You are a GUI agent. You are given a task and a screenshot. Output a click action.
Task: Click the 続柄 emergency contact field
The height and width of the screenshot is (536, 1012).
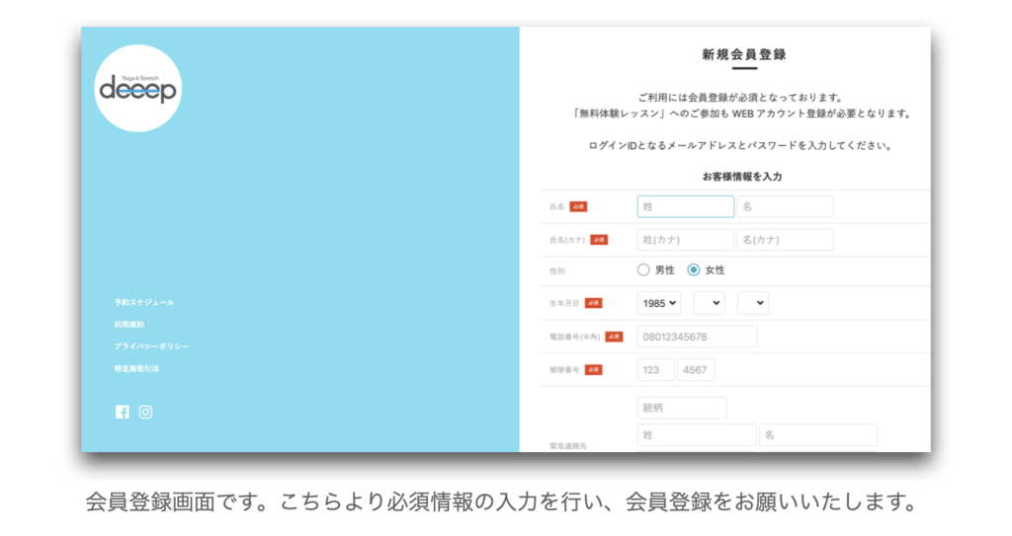(681, 408)
